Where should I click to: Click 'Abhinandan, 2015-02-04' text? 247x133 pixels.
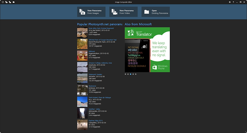coord(97,111)
